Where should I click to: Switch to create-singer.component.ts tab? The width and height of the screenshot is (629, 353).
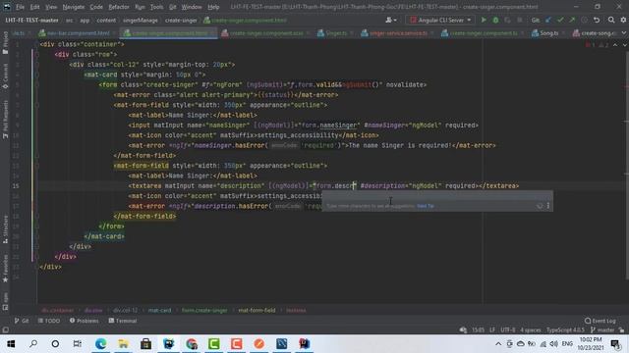click(x=483, y=33)
